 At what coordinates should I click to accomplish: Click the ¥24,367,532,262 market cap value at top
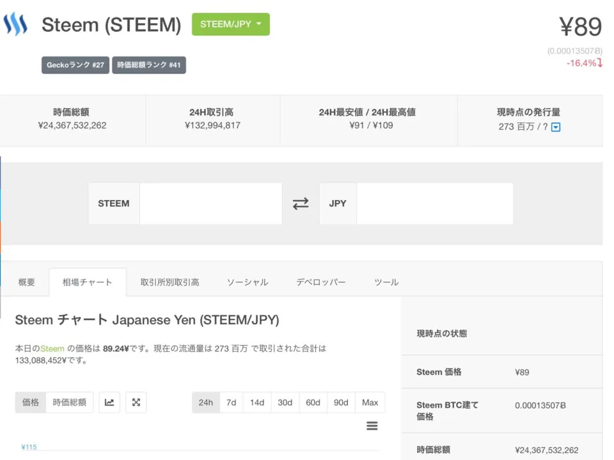click(x=72, y=125)
